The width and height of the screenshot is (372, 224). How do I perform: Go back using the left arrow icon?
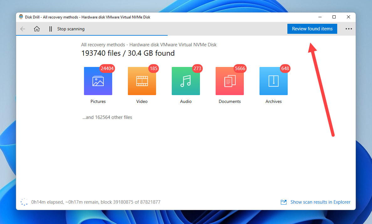(23, 29)
